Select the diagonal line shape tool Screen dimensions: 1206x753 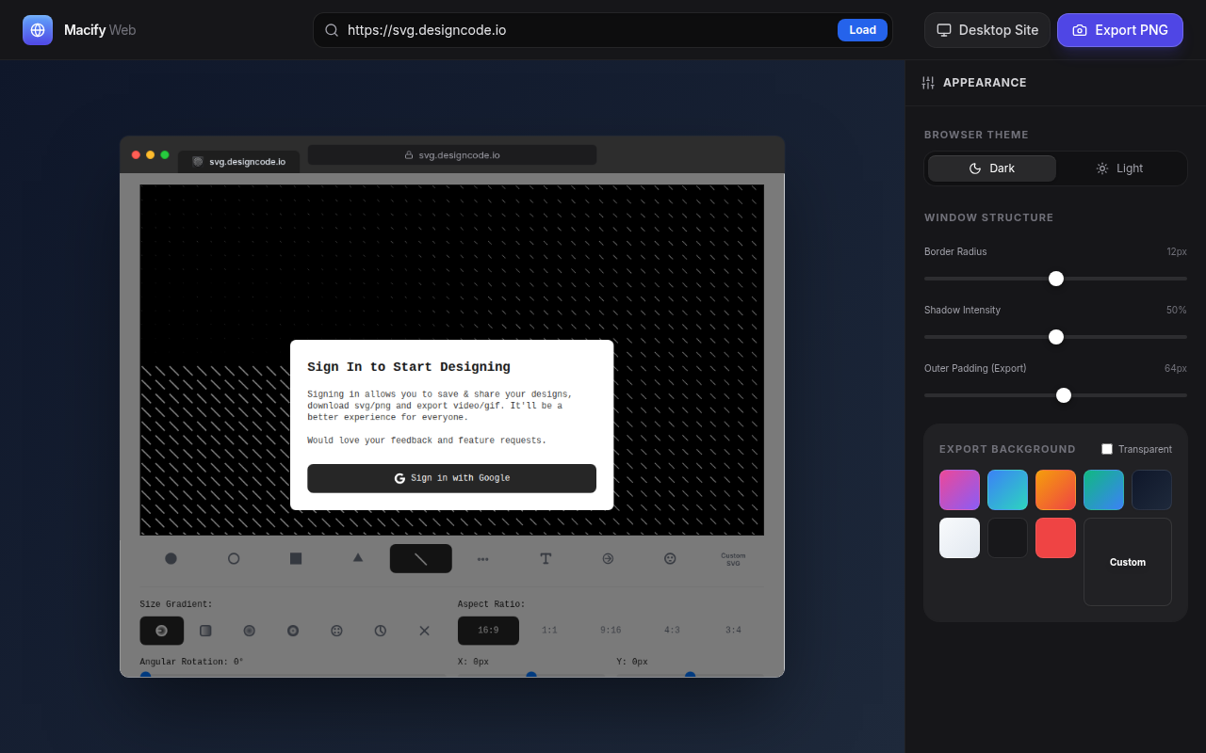click(x=420, y=558)
